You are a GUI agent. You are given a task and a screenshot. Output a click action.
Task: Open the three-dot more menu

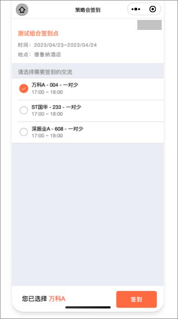[136, 9]
